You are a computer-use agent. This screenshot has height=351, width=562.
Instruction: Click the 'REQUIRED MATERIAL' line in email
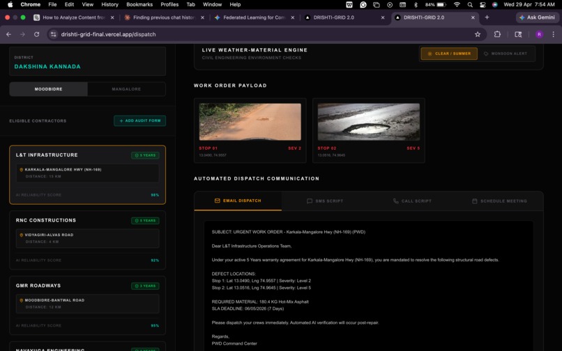(260, 302)
